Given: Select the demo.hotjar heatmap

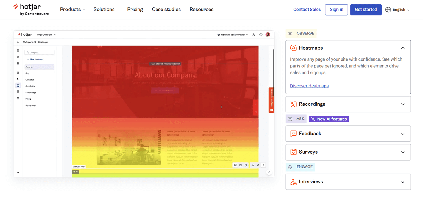Looking at the screenshot, I should 30,86.
